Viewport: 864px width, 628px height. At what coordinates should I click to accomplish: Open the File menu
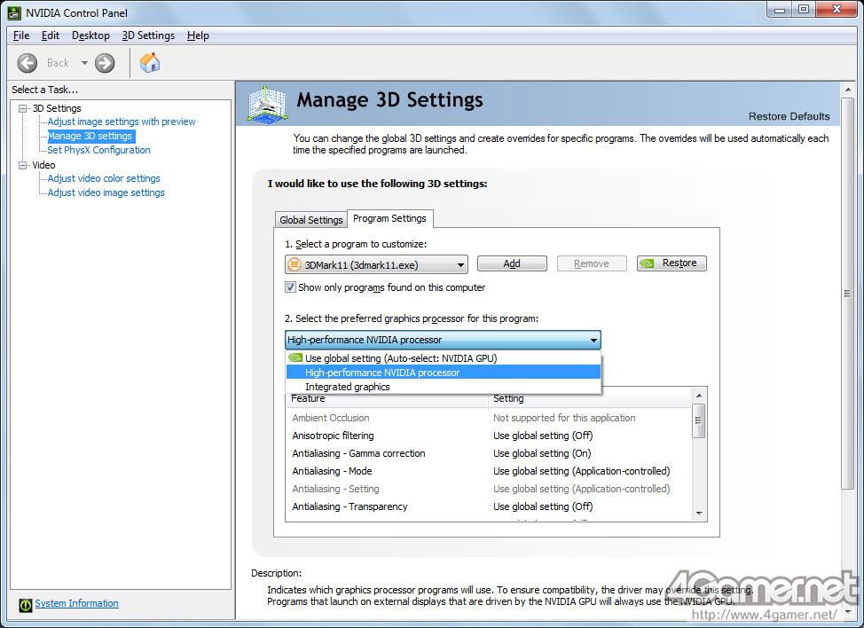tap(21, 35)
